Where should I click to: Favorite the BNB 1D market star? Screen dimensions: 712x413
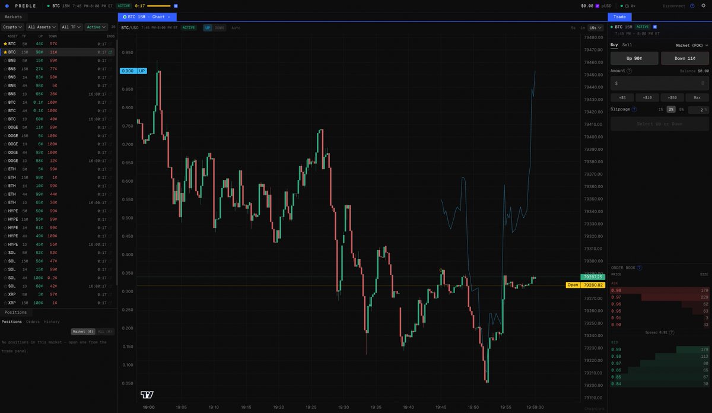click(5, 94)
